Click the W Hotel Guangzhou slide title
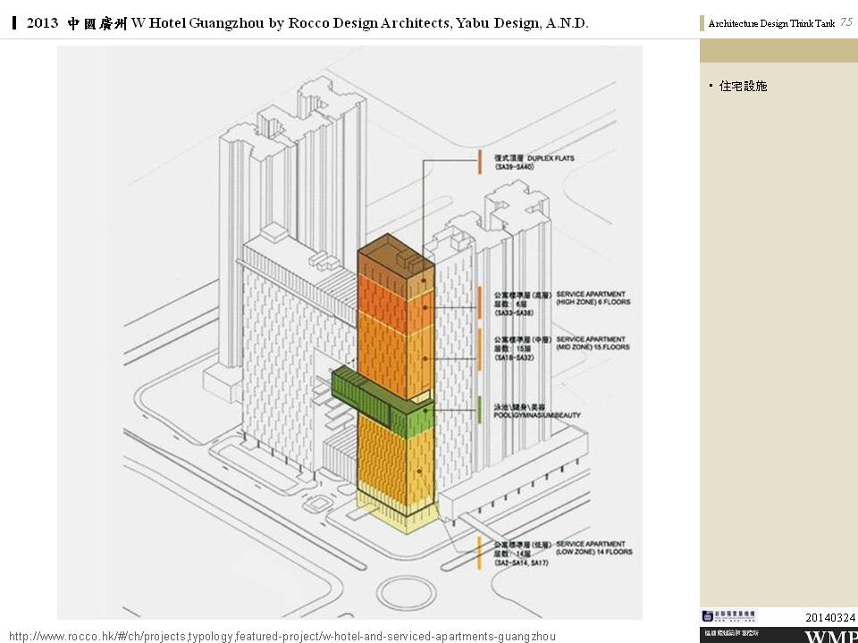The width and height of the screenshot is (858, 643). [307, 23]
